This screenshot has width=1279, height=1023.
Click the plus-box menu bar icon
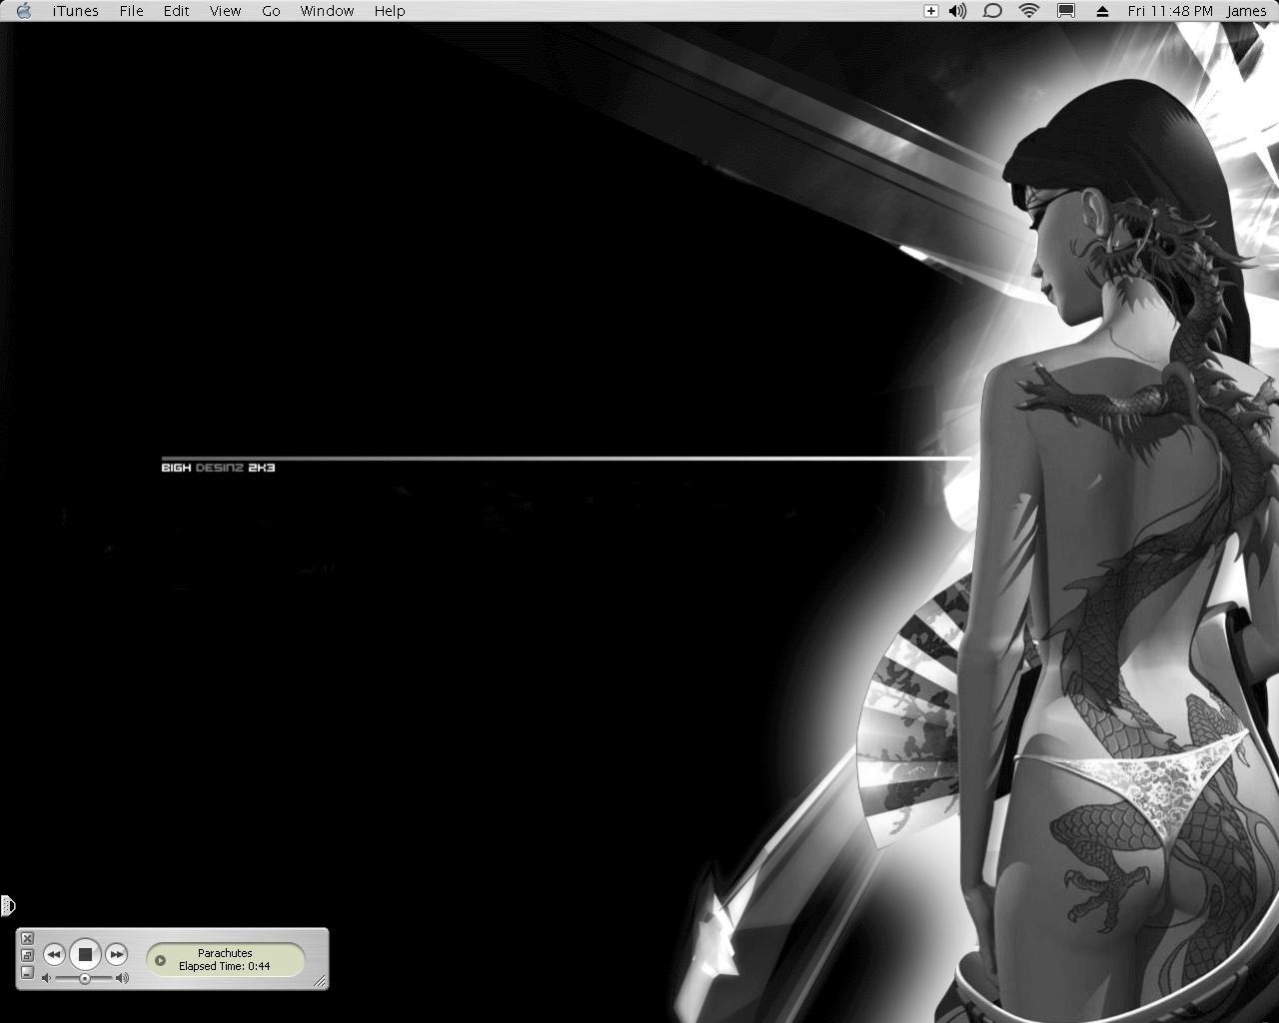tap(930, 11)
